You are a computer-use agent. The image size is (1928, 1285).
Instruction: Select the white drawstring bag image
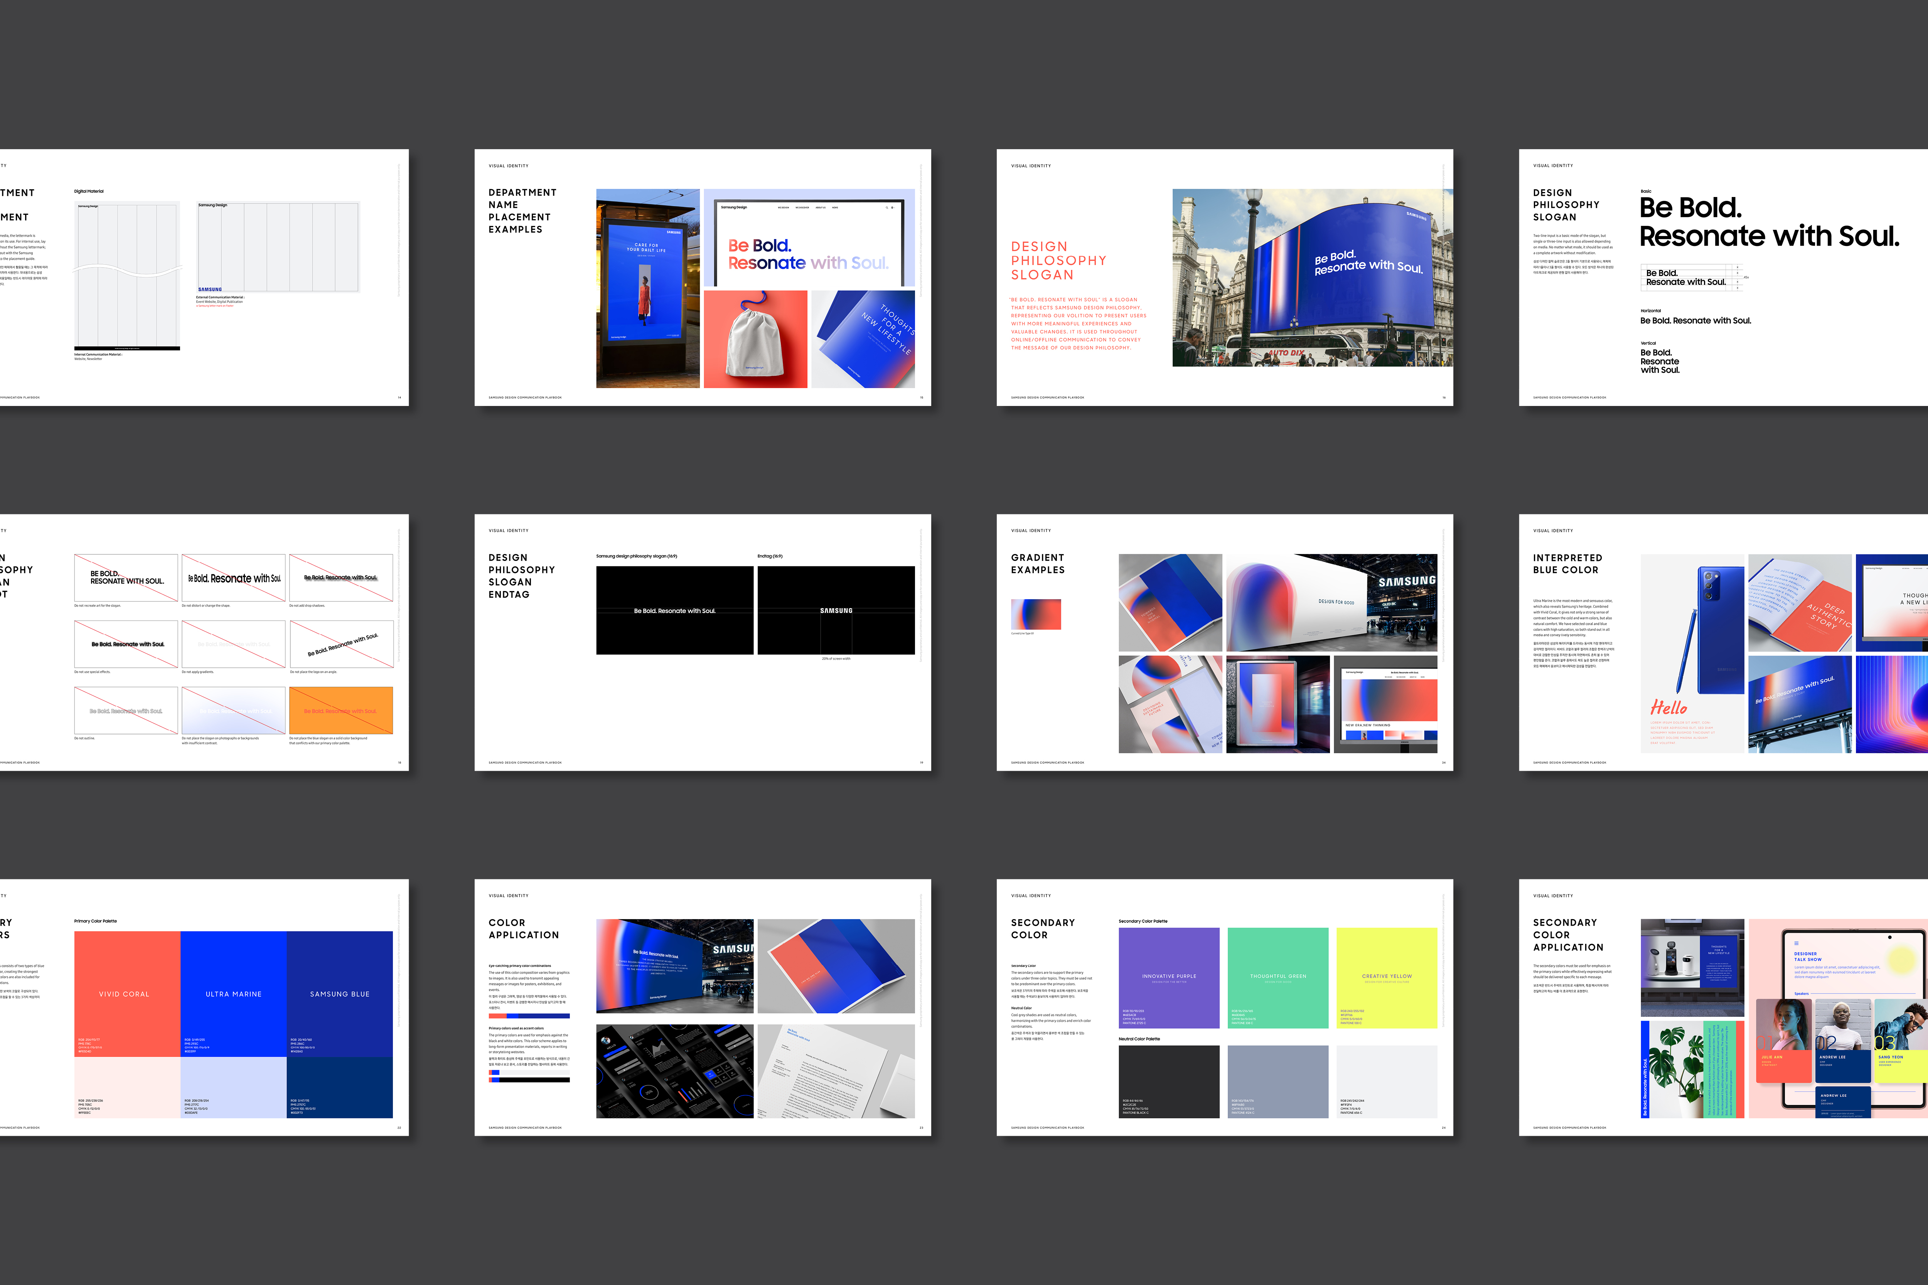(x=755, y=339)
